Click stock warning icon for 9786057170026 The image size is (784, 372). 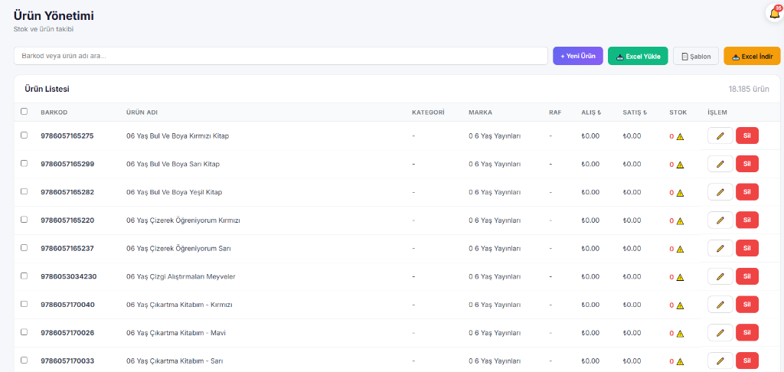(680, 334)
